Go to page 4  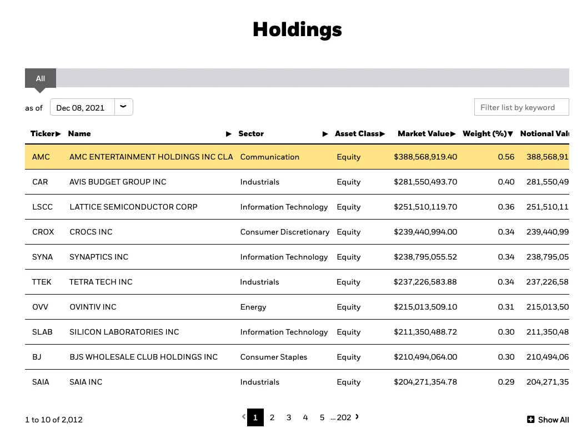click(x=305, y=417)
